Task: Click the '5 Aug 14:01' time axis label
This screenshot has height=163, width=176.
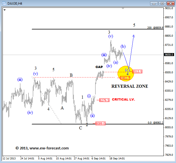Action: [x=45, y=158]
